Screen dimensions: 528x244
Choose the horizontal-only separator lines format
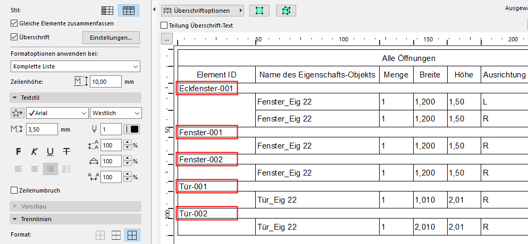tap(116, 235)
